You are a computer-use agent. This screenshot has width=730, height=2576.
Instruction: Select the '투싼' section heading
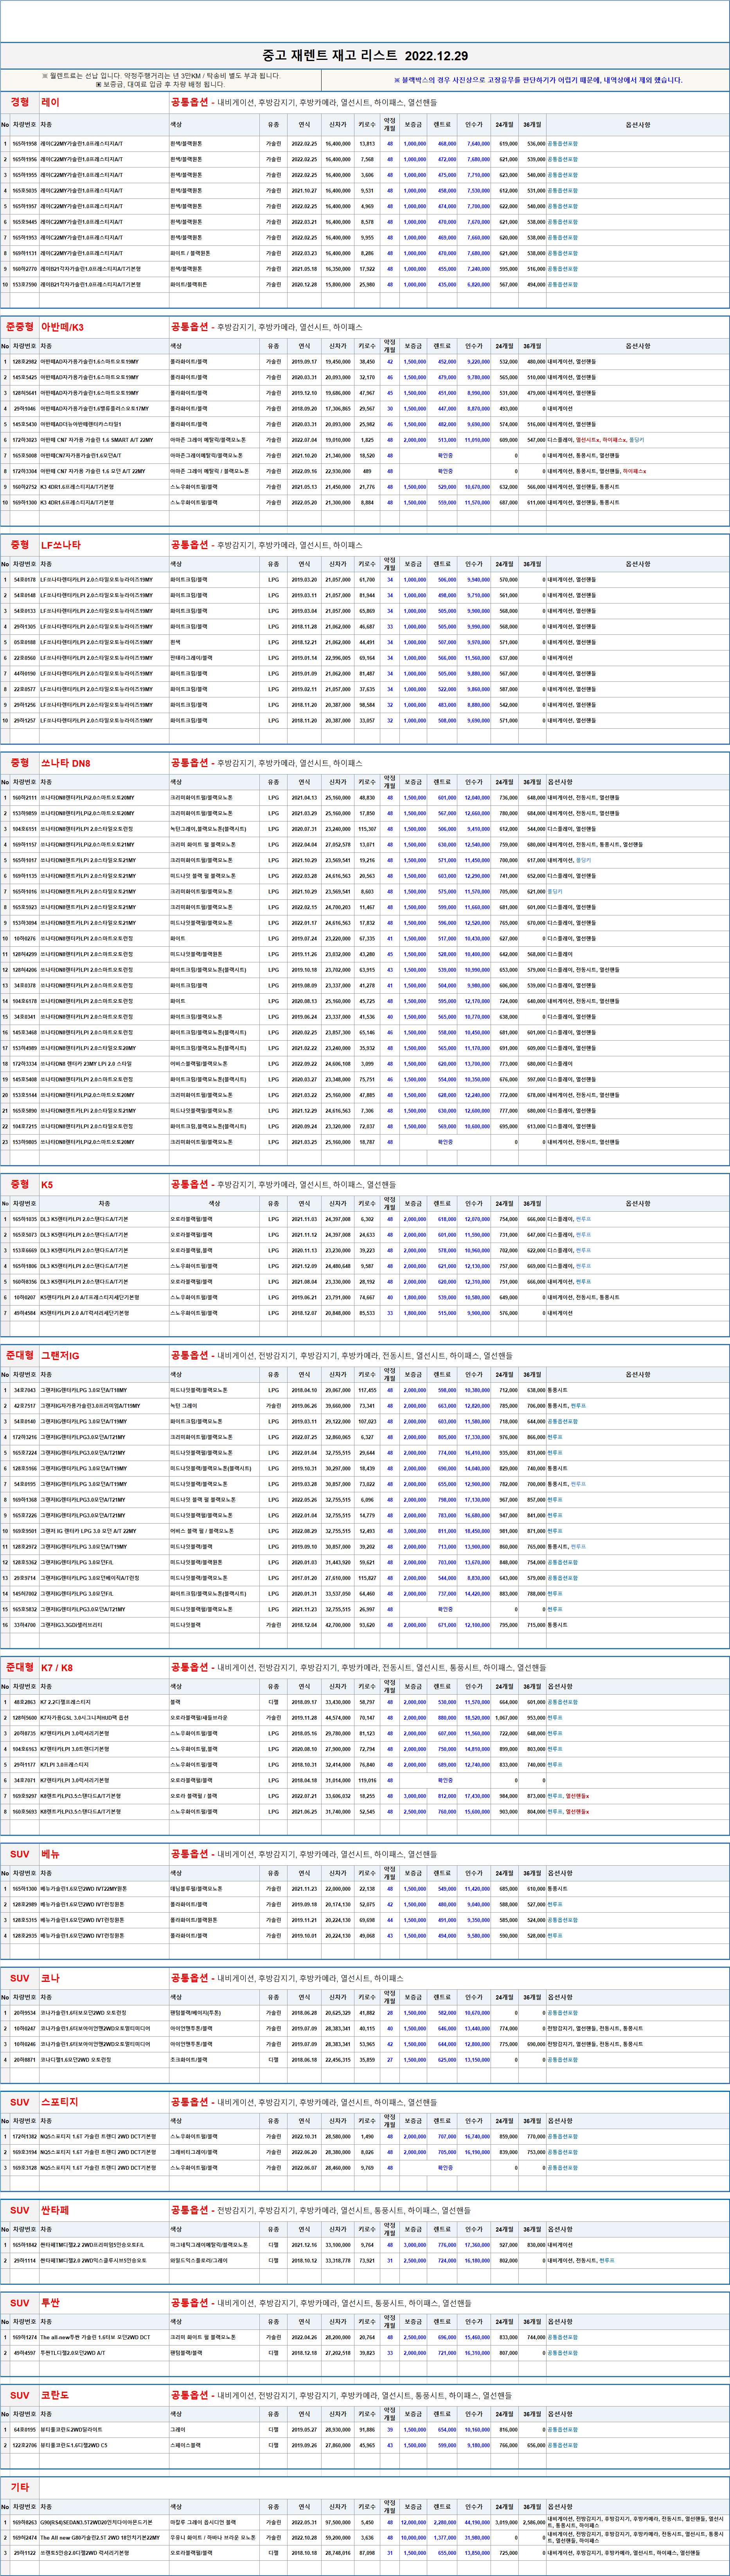coord(50,2303)
